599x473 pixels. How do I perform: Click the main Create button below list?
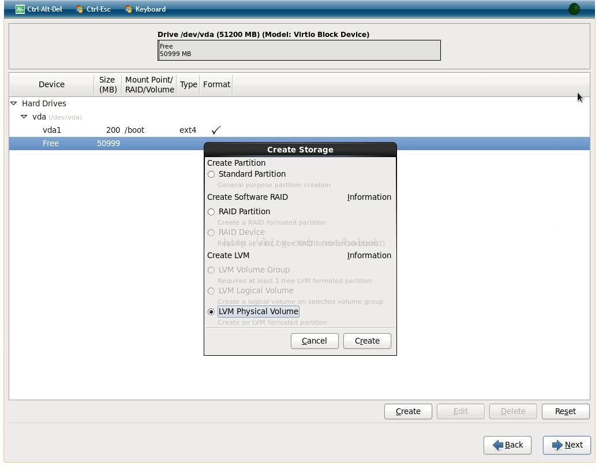(x=408, y=411)
